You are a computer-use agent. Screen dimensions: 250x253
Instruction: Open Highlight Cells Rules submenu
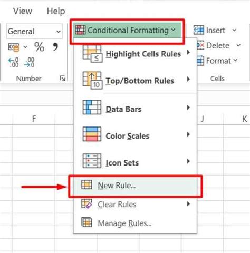point(135,54)
